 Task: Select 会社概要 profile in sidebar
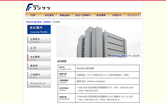[x=39, y=58]
